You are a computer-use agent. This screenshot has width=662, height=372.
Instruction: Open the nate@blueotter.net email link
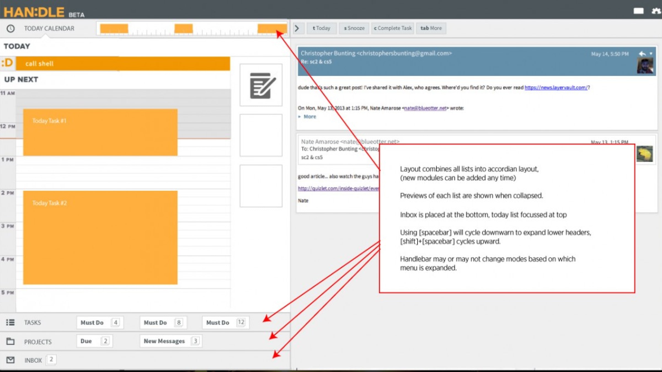(x=425, y=108)
